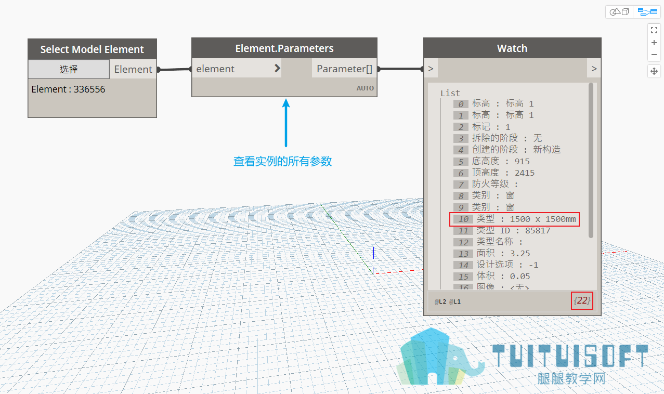Click the element input port

click(x=237, y=69)
